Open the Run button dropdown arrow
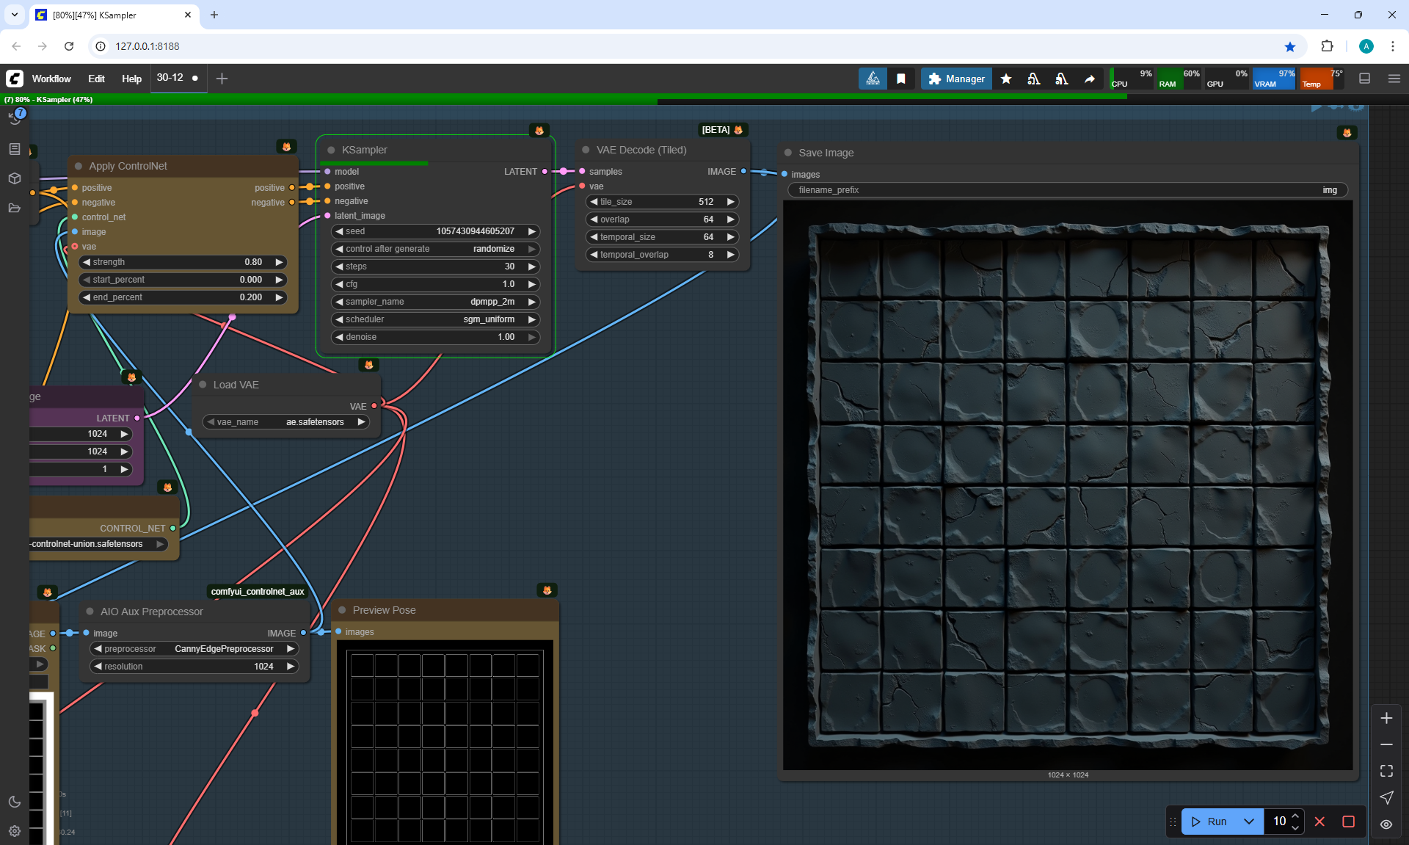Screen dimensions: 1409x845 tap(1249, 822)
